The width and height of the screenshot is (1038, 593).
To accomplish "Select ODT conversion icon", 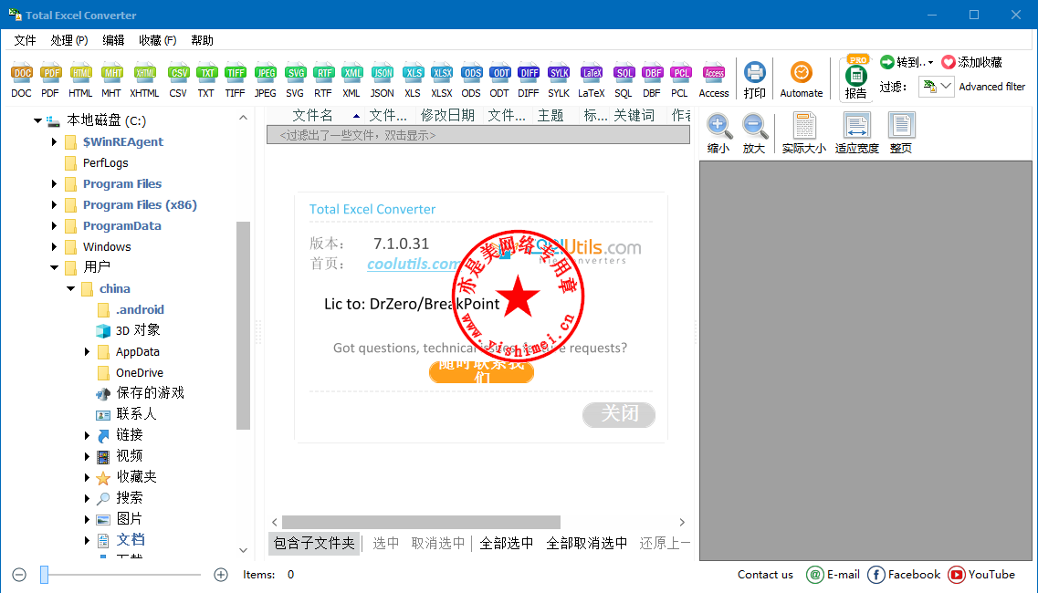I will coord(499,79).
